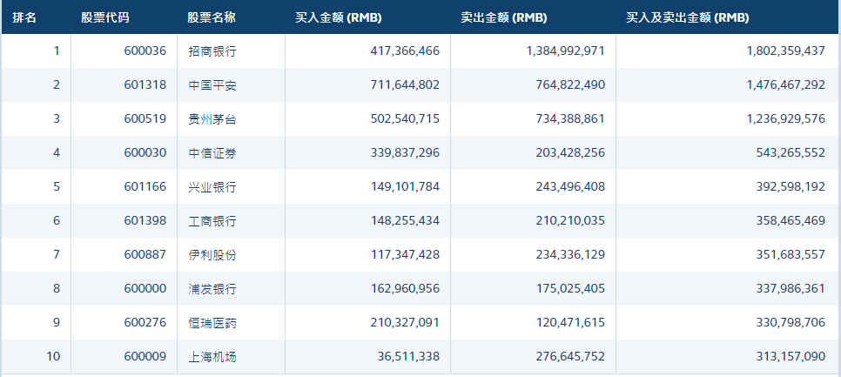
Task: Select stock code 600036
Action: point(145,51)
